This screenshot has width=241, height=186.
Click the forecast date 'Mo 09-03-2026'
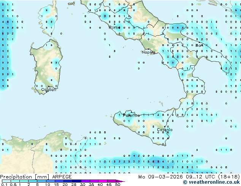[x=160, y=177]
